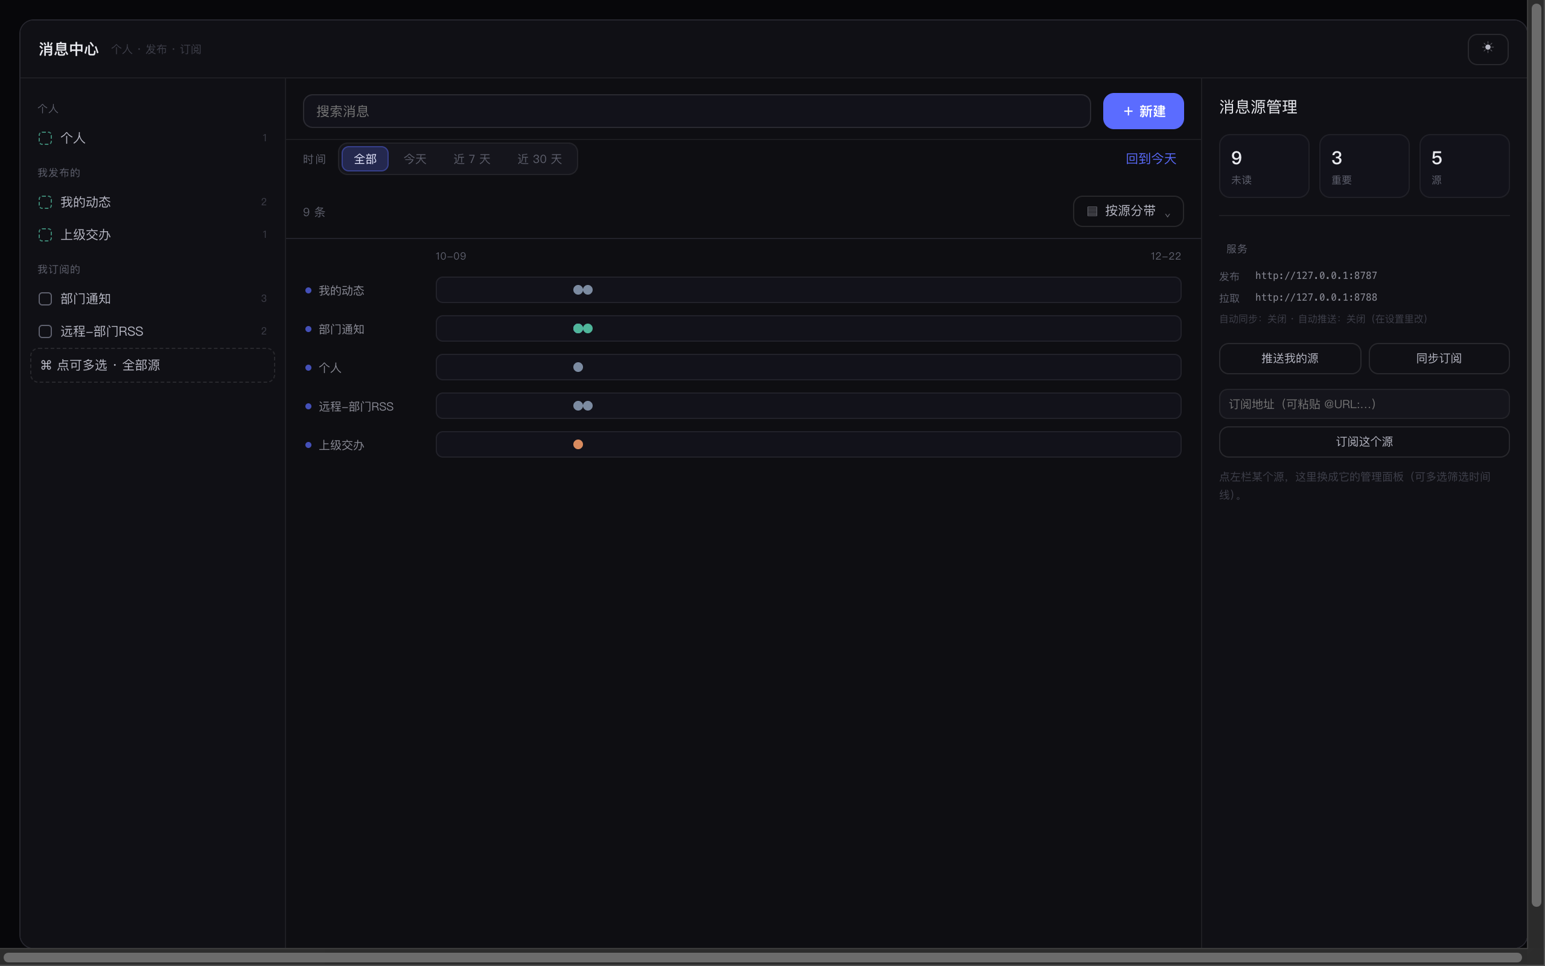This screenshot has height=966, width=1545.
Task: Toggle the square icon in 按源分带
Action: click(1092, 211)
